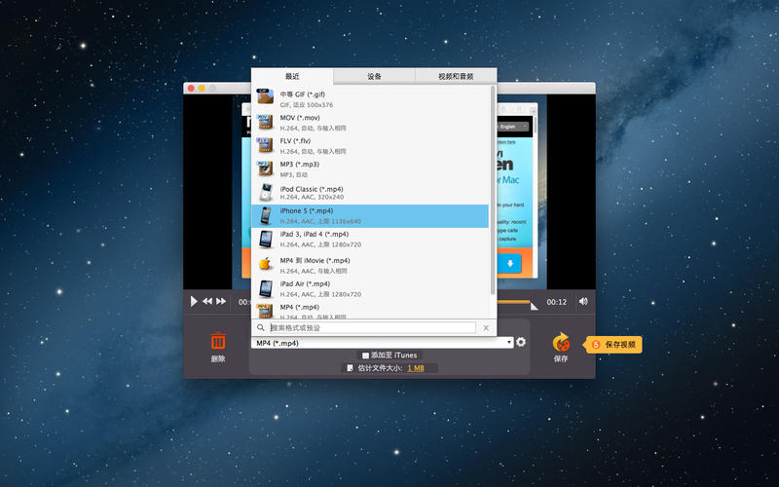Delete recording with the 删除 trash icon
This screenshot has width=779, height=487.
click(x=217, y=342)
